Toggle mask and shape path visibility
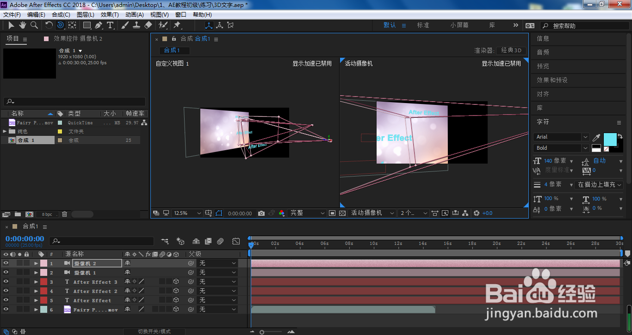This screenshot has height=335, width=632. [219, 213]
